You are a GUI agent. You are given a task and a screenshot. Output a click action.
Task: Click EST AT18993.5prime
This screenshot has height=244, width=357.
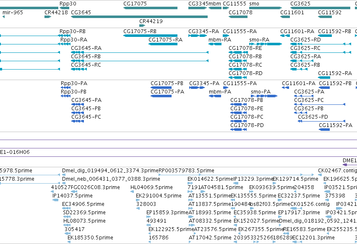point(210,213)
